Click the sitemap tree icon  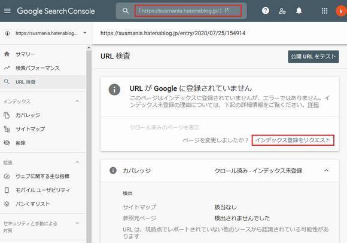[x=7, y=129]
